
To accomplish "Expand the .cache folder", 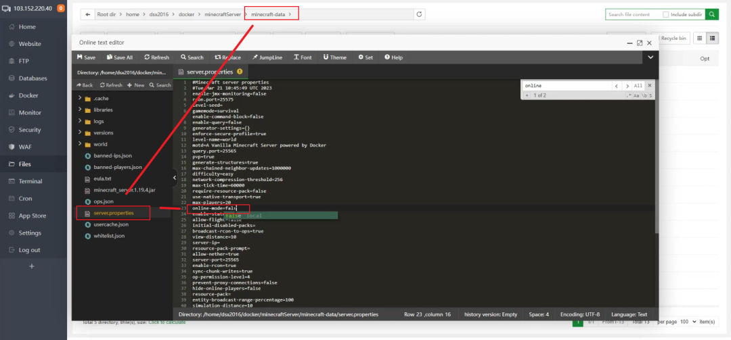I will pos(80,98).
